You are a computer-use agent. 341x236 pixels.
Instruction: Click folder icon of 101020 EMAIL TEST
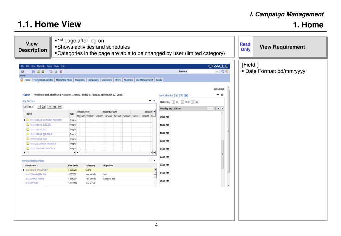tap(28, 139)
